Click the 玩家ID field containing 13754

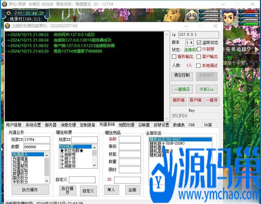pos(37,140)
